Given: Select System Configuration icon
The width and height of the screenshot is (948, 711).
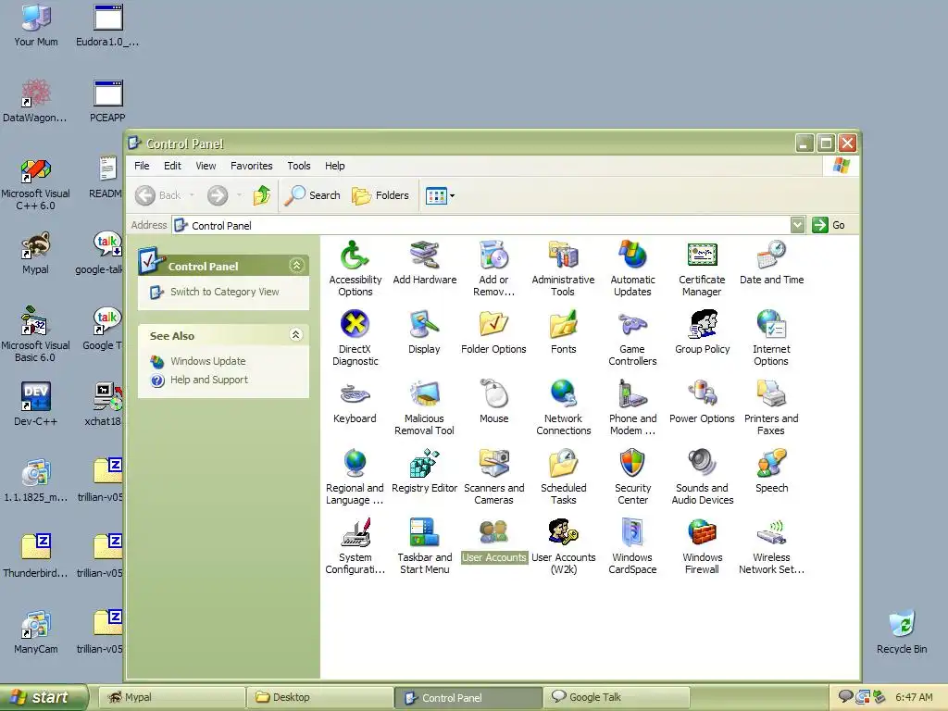Looking at the screenshot, I should tap(355, 546).
